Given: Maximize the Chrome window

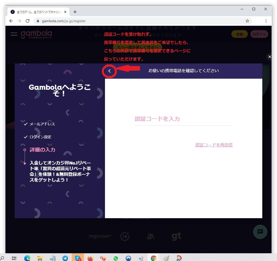Looking at the screenshot, I should pyautogui.click(x=254, y=9).
